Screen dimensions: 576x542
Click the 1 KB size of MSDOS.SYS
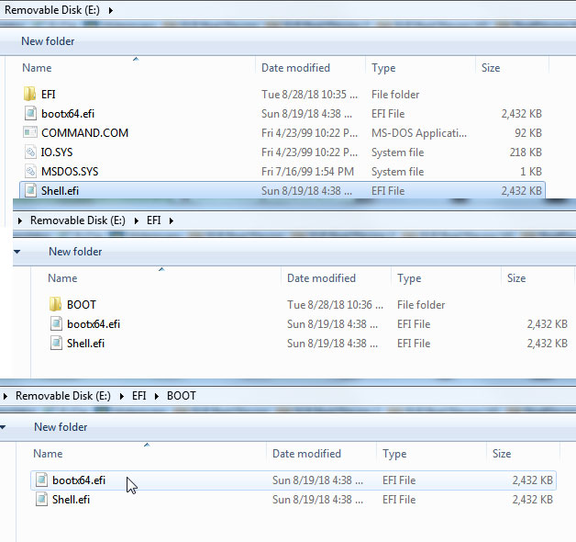pos(531,172)
